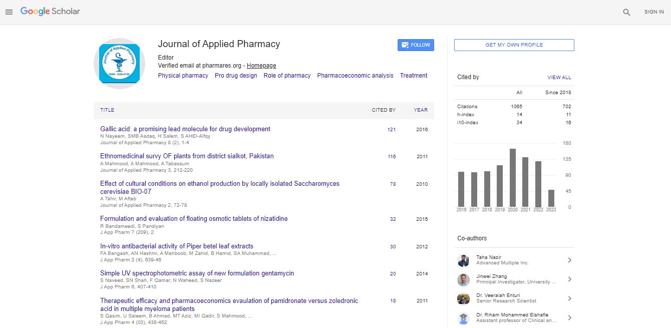Click 'Since 2018' column header
671x328 pixels.
[558, 93]
